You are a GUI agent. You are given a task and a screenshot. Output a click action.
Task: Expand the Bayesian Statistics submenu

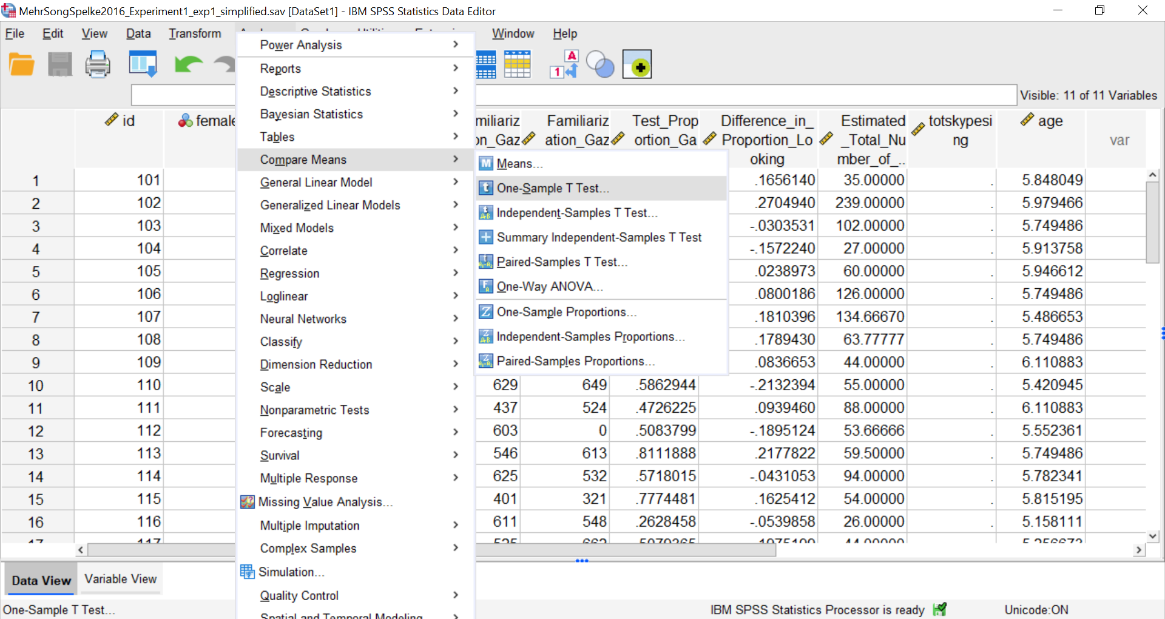[x=355, y=114]
